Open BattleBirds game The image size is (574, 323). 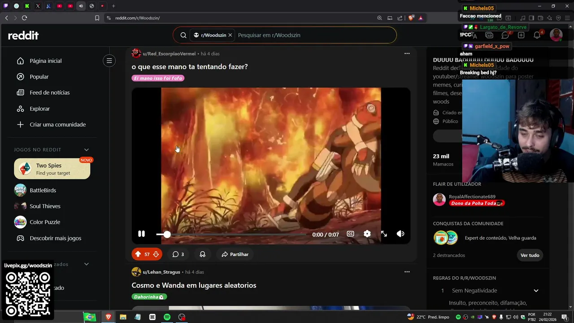[43, 190]
